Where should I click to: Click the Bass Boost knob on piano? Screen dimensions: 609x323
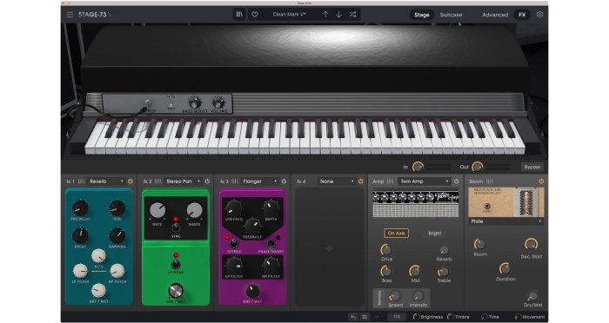click(195, 102)
